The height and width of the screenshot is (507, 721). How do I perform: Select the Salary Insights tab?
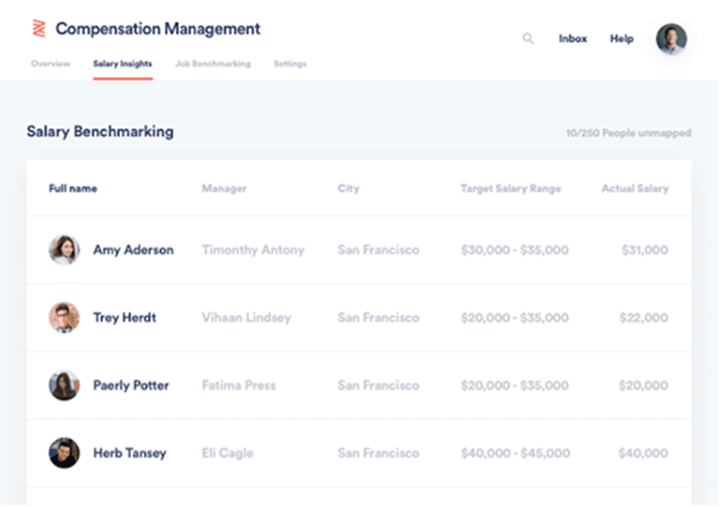click(122, 64)
